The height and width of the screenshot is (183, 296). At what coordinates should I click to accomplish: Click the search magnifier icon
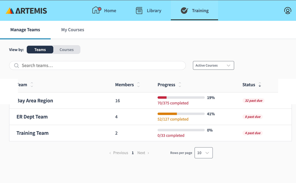[x=17, y=66]
